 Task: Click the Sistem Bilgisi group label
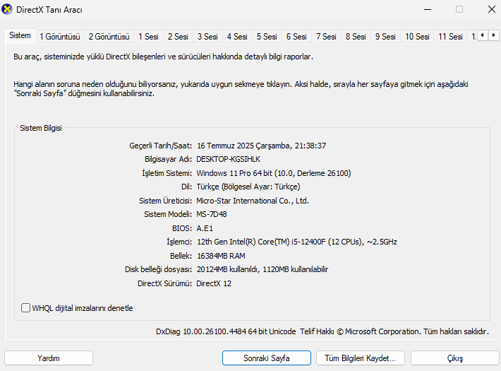pos(41,128)
